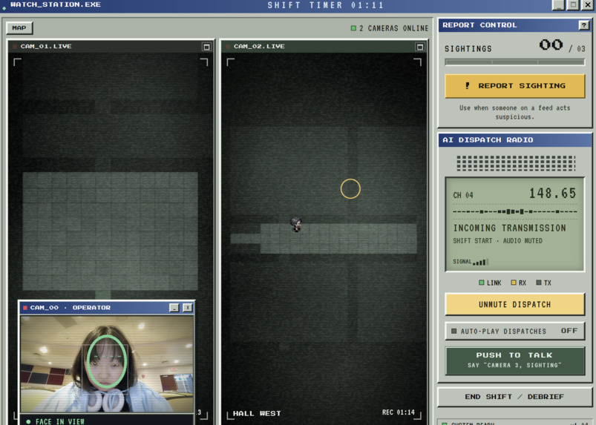Toggle AUTO-PLAY DISPATCHES off switch
The width and height of the screenshot is (596, 425).
point(514,331)
